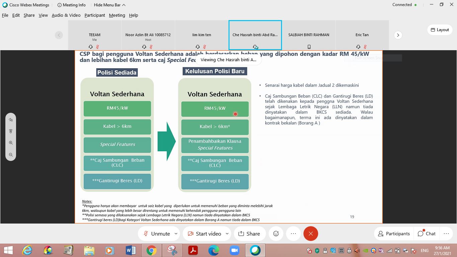Click the red leave meeting button

click(x=310, y=234)
